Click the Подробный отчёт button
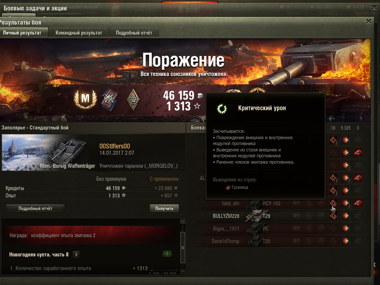This screenshot has width=380, height=285. click(35, 208)
